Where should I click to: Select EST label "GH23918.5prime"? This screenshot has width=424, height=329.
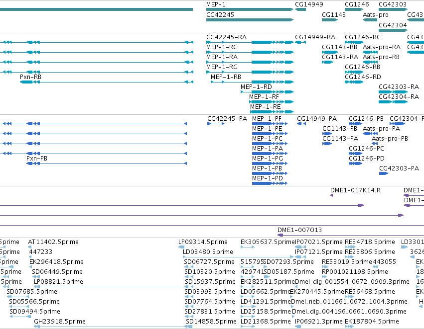coord(60,322)
